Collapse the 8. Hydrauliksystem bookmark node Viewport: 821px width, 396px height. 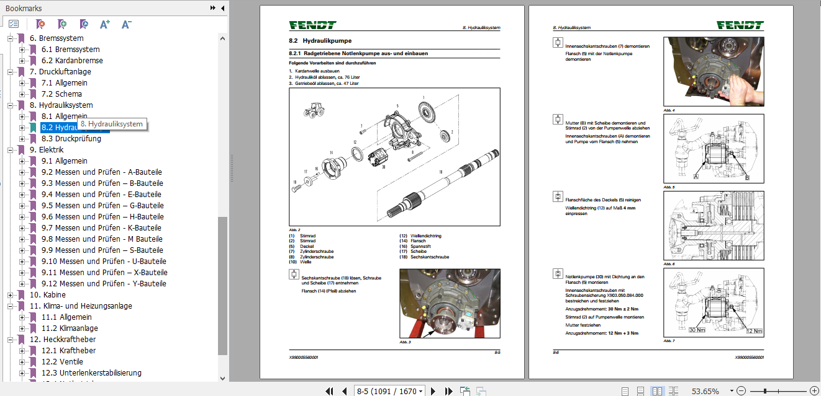click(10, 105)
